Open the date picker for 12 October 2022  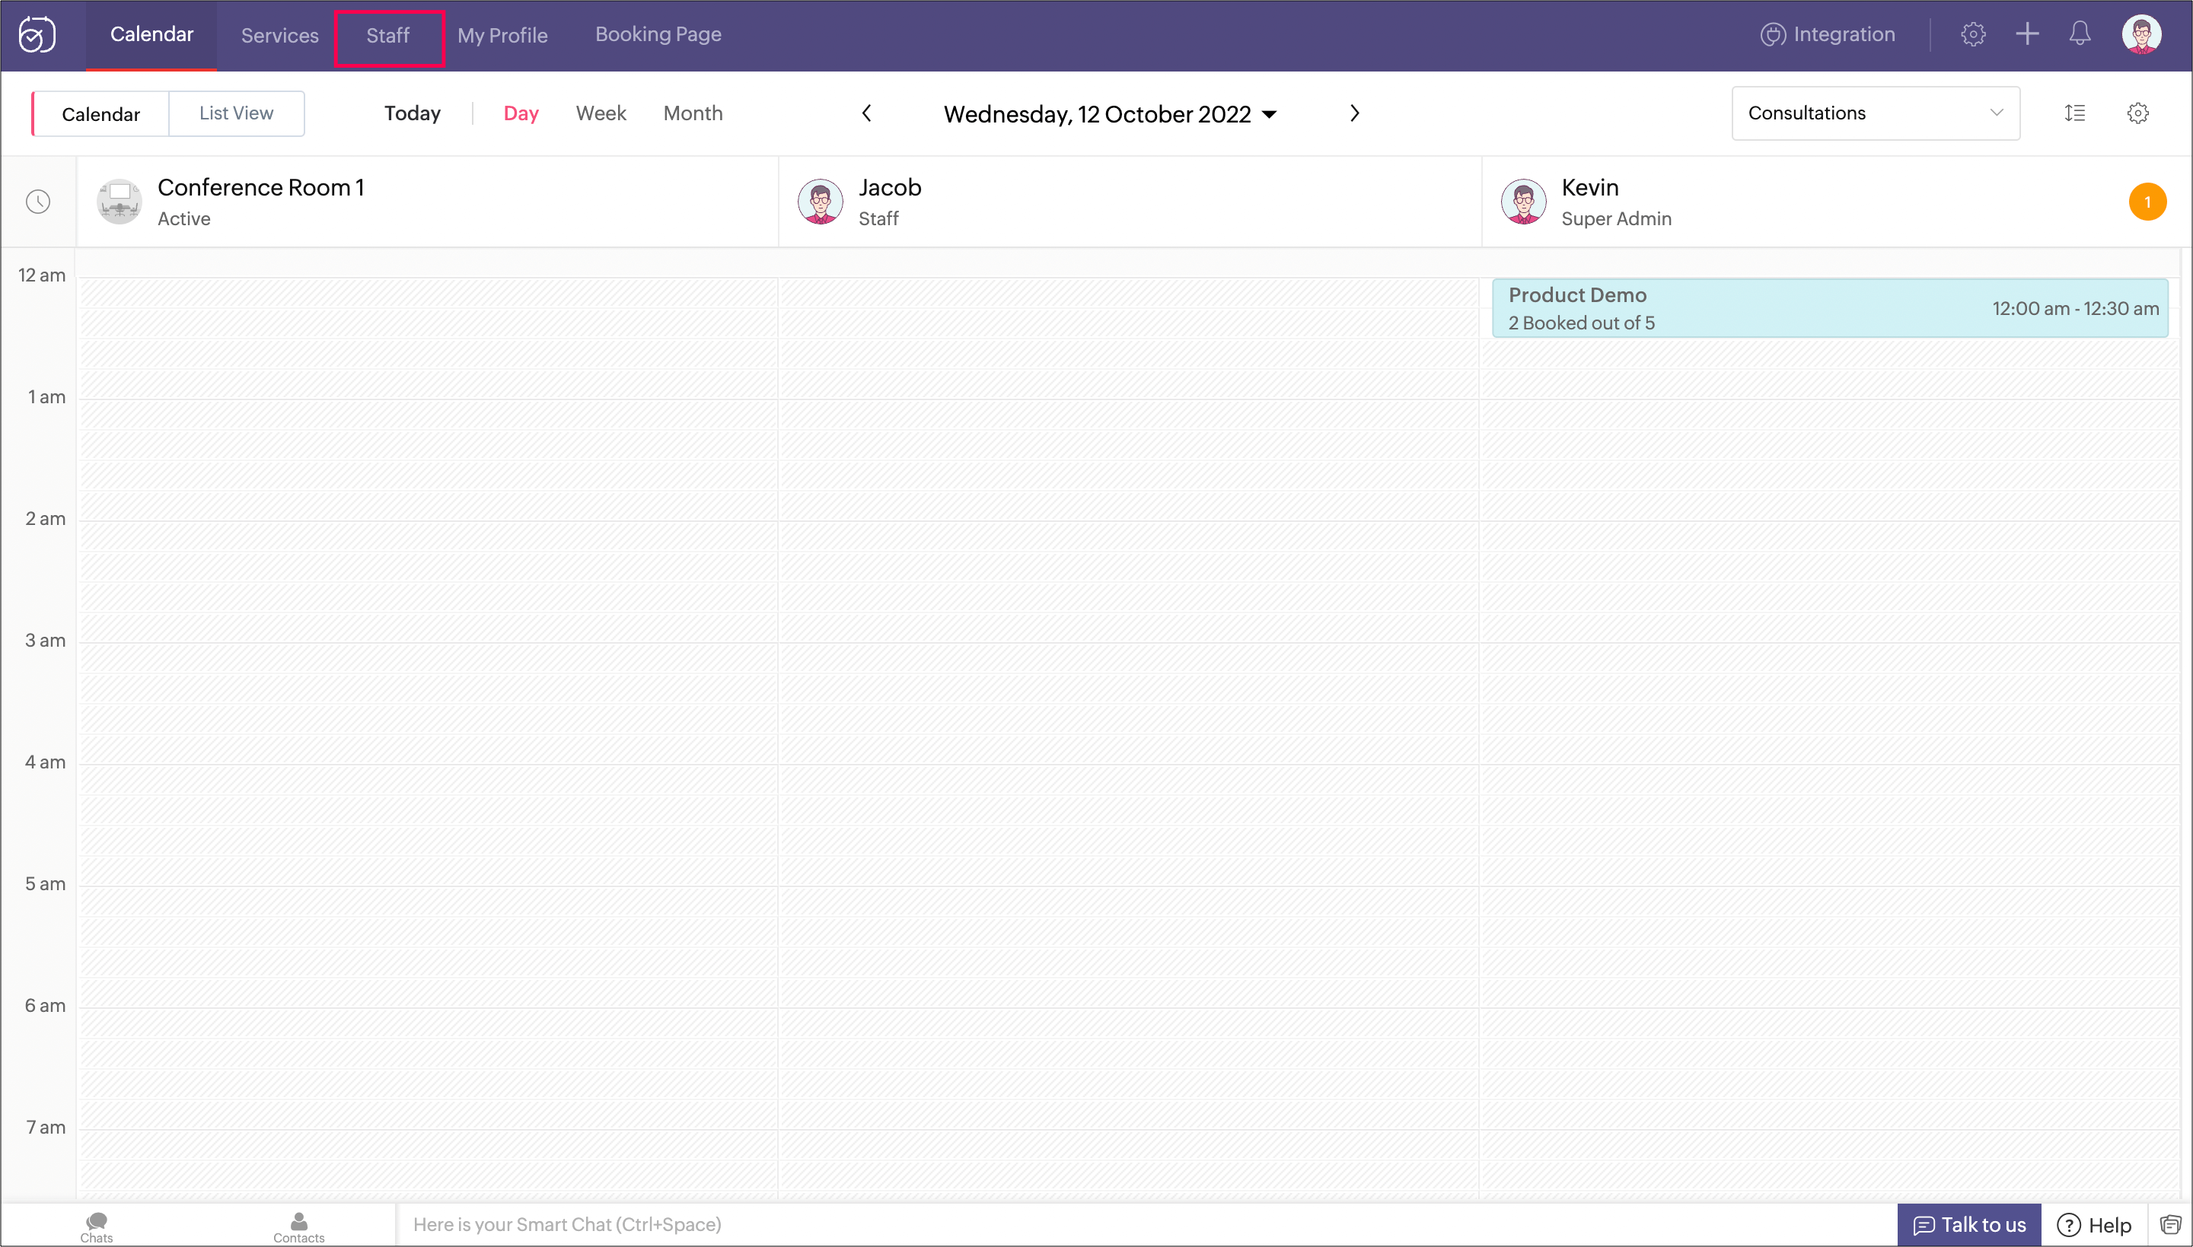point(1111,114)
